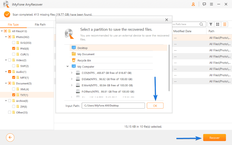Select the Recycle Bin icon
Viewport: 232px width, 145px height.
[74, 60]
